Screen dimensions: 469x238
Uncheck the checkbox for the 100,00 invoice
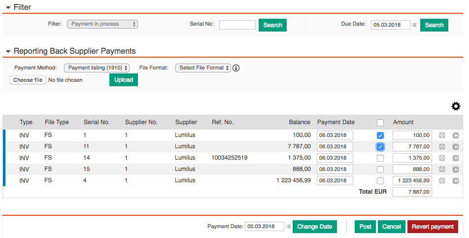[x=380, y=135]
